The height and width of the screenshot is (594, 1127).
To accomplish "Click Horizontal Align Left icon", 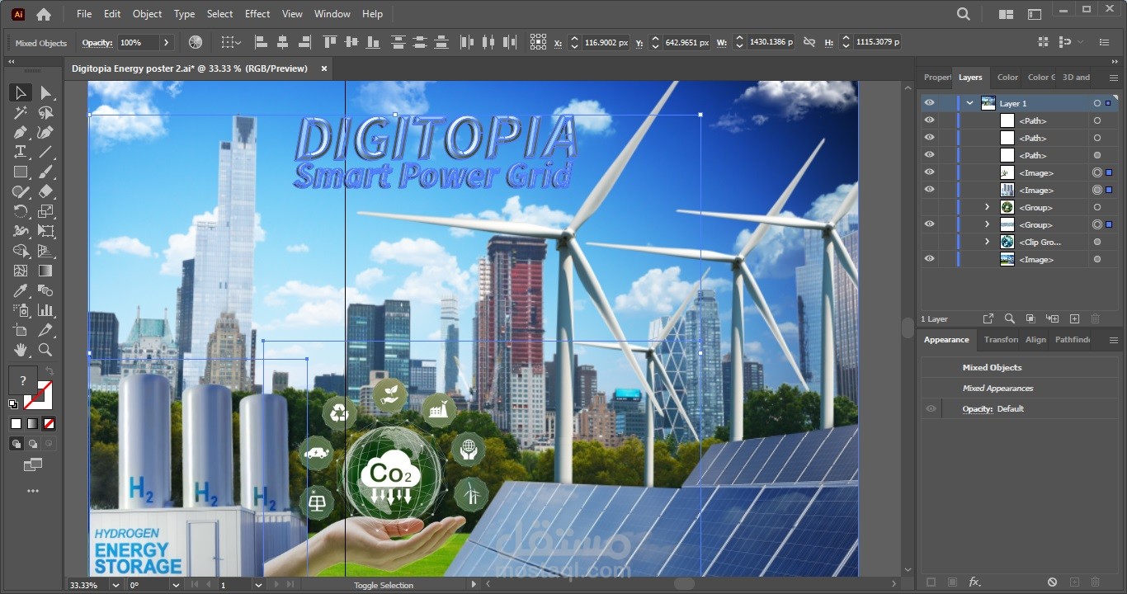I will (x=261, y=42).
